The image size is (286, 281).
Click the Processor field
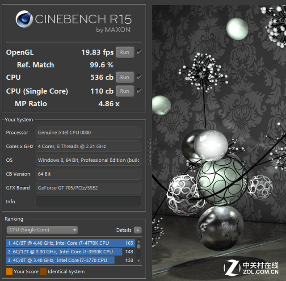coord(88,133)
